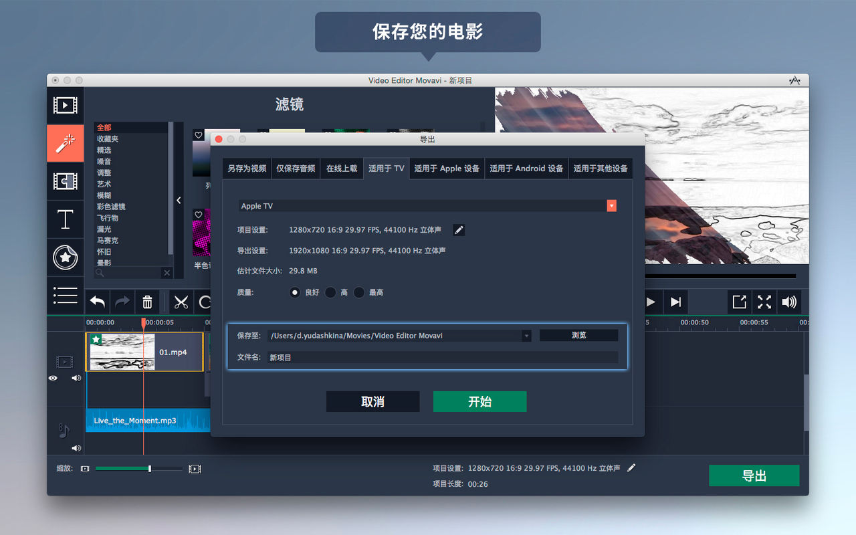Adjust preview volume speaker icon
Screen dimensions: 856x535
[789, 302]
